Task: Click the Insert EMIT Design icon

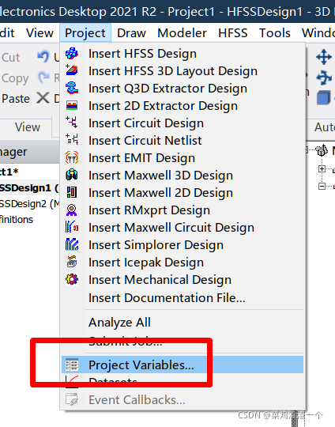Action: tap(72, 157)
